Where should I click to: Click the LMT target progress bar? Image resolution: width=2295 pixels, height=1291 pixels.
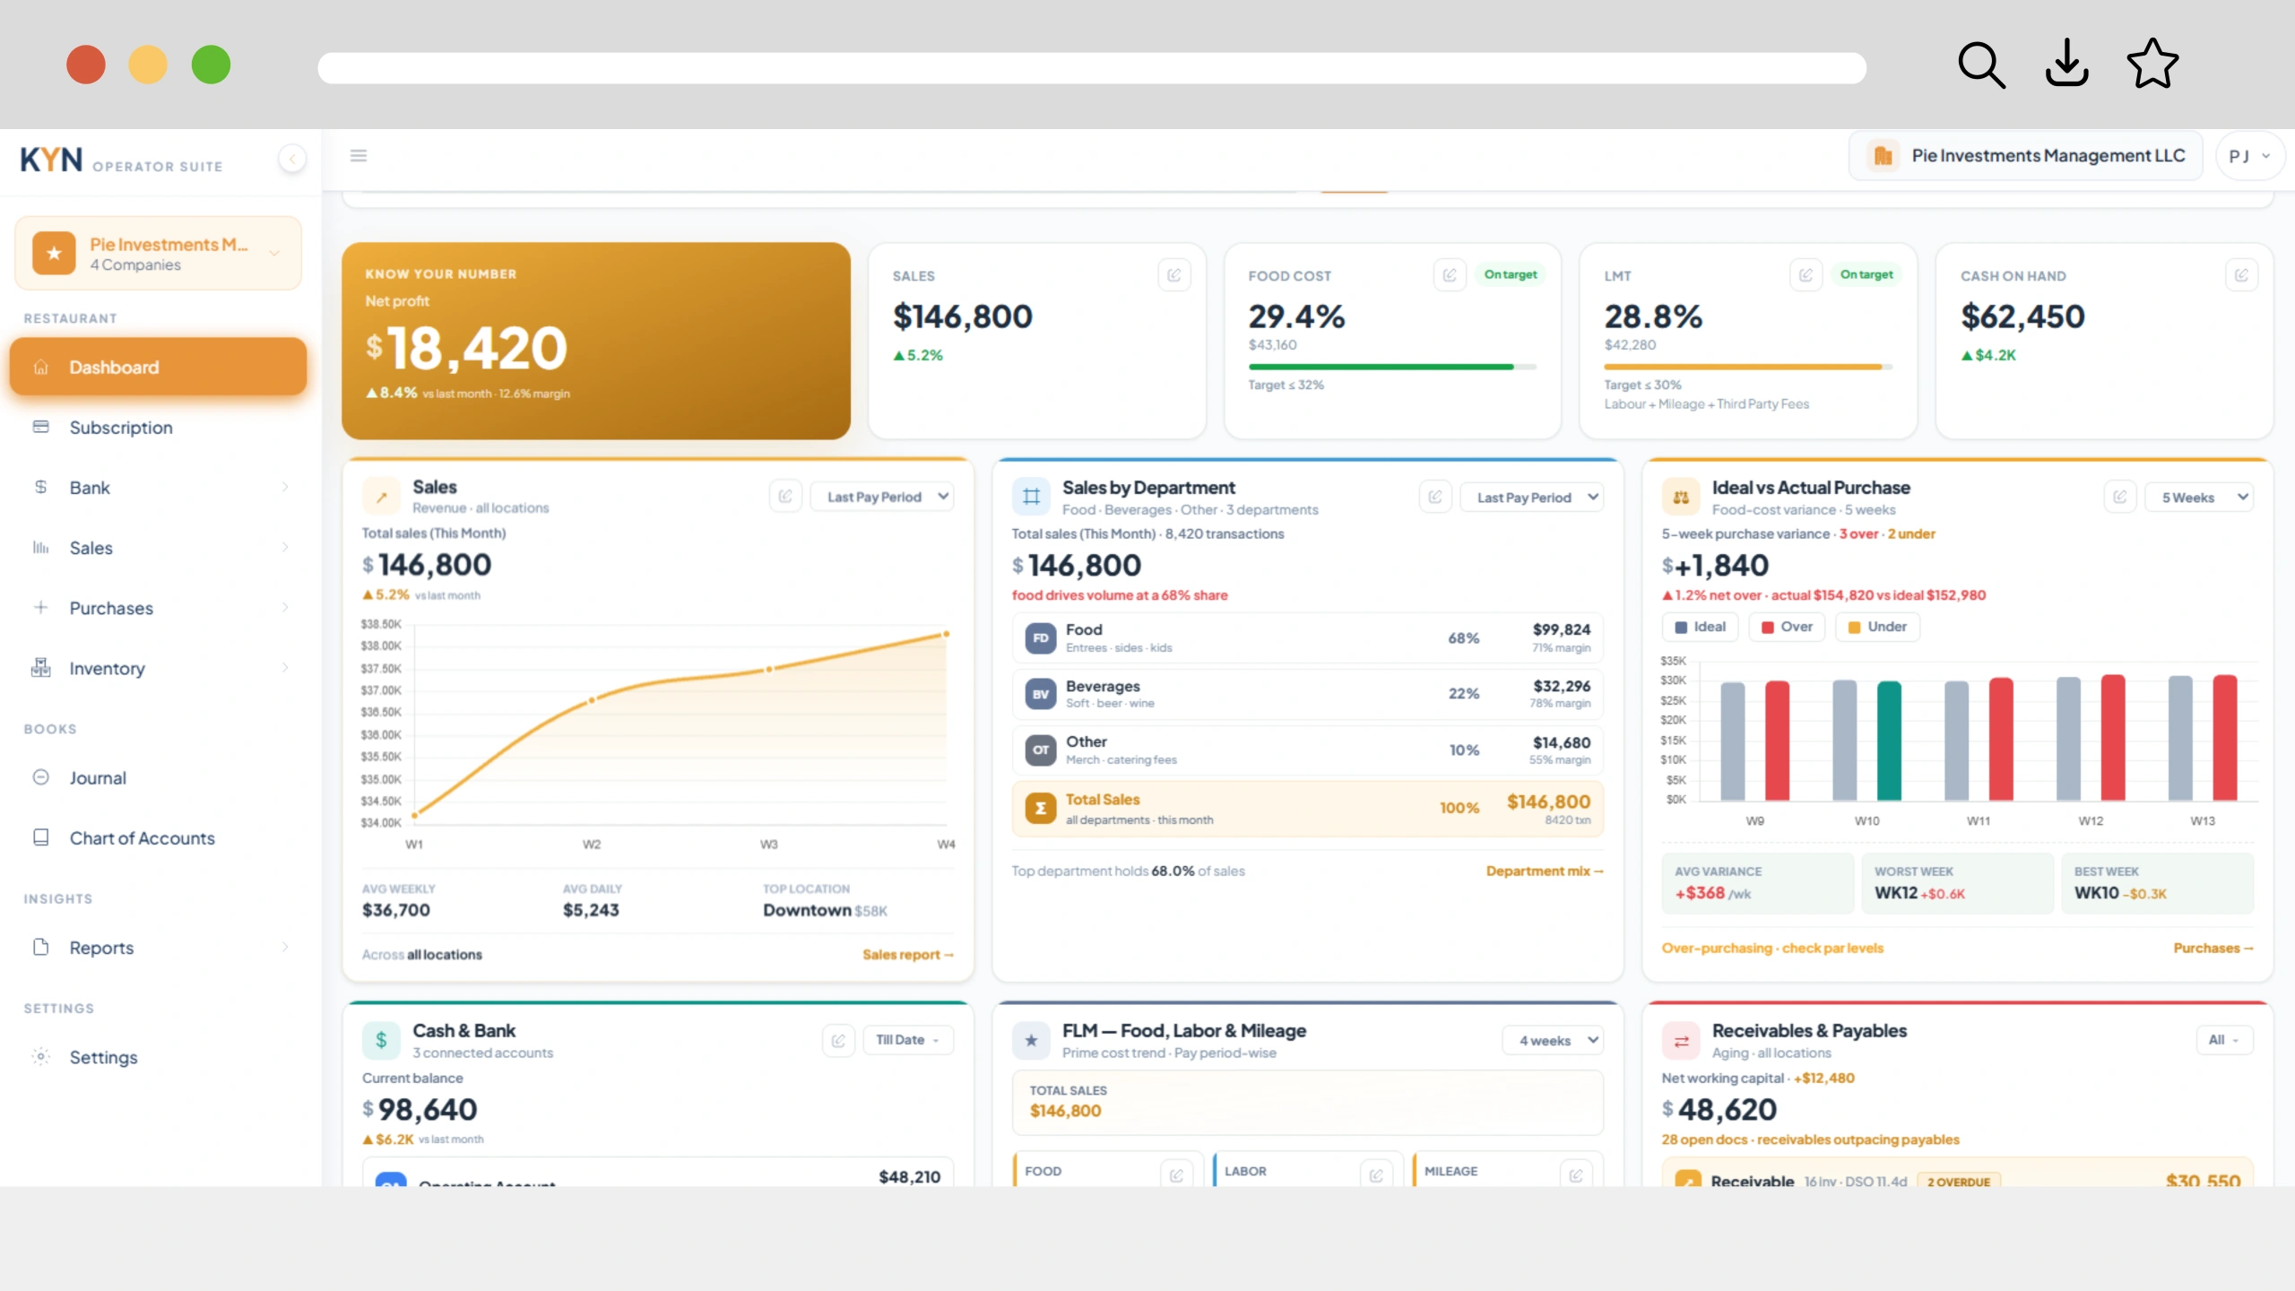pyautogui.click(x=1748, y=367)
